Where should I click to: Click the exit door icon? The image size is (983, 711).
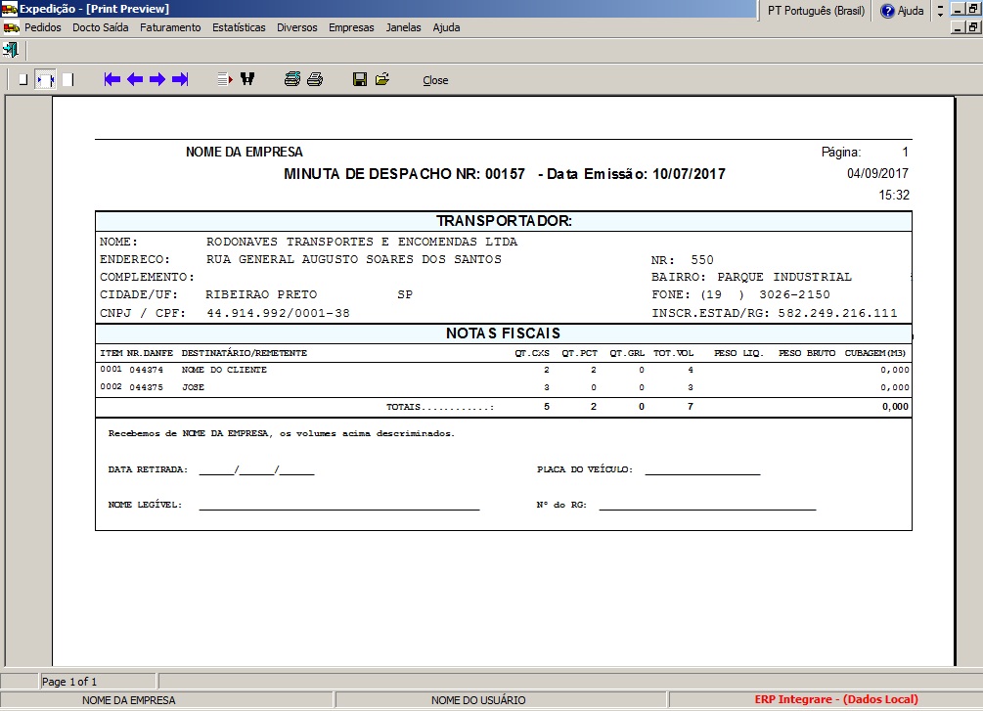pos(11,50)
